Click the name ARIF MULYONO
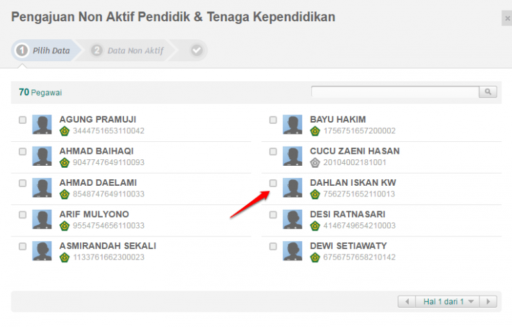 coord(94,214)
